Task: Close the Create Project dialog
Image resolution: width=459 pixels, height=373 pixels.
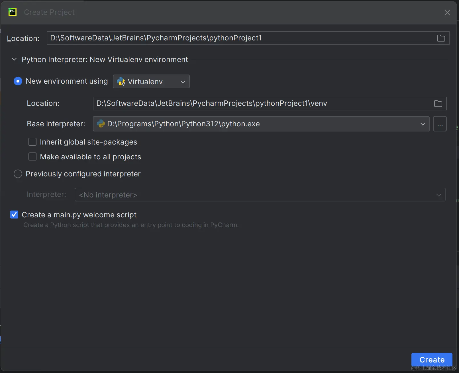Action: (x=447, y=13)
